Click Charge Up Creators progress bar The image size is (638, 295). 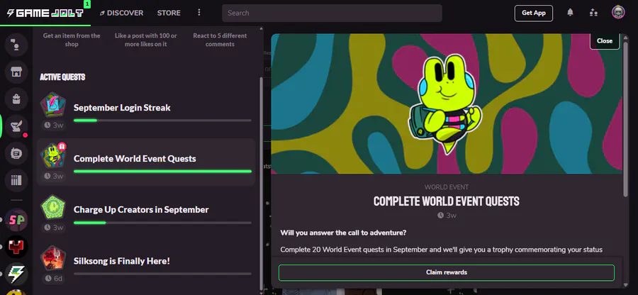pos(162,223)
